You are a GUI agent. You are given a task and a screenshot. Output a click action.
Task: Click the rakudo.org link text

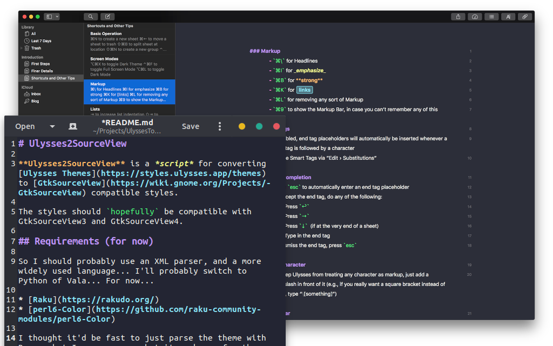108,300
